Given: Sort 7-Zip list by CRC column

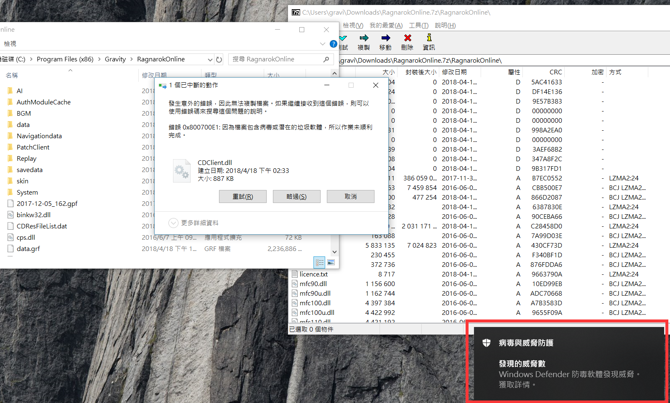Looking at the screenshot, I should [555, 72].
